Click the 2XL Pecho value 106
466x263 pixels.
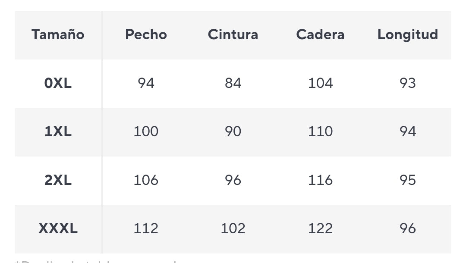pyautogui.click(x=146, y=180)
